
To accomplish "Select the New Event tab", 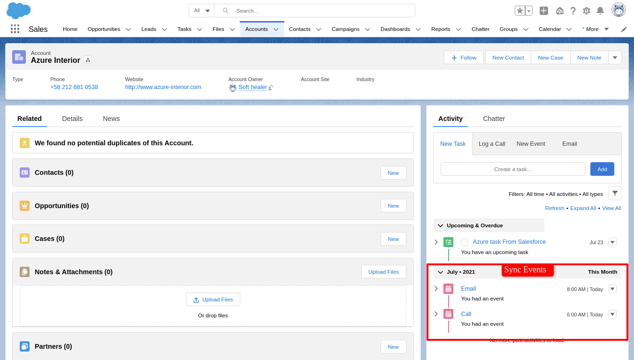I will 531,144.
